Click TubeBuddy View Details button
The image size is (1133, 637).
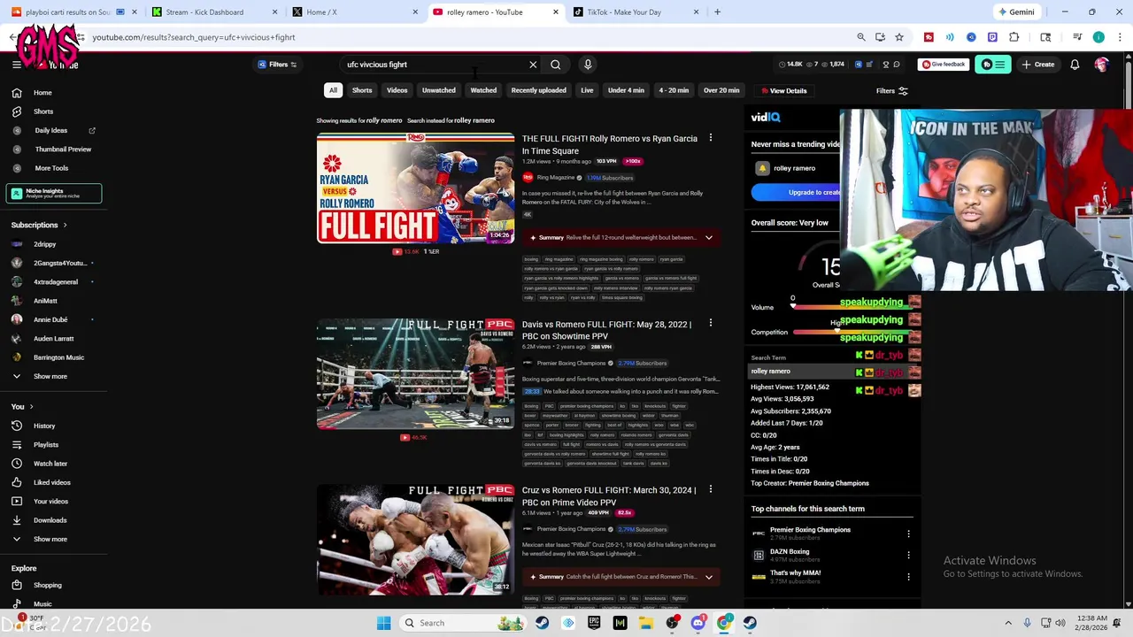click(x=783, y=91)
